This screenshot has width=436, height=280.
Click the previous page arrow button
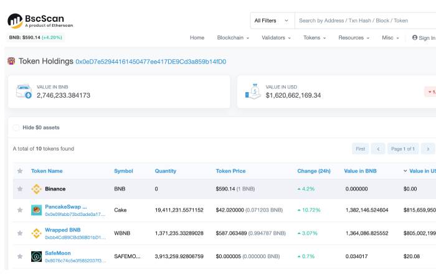pos(378,149)
